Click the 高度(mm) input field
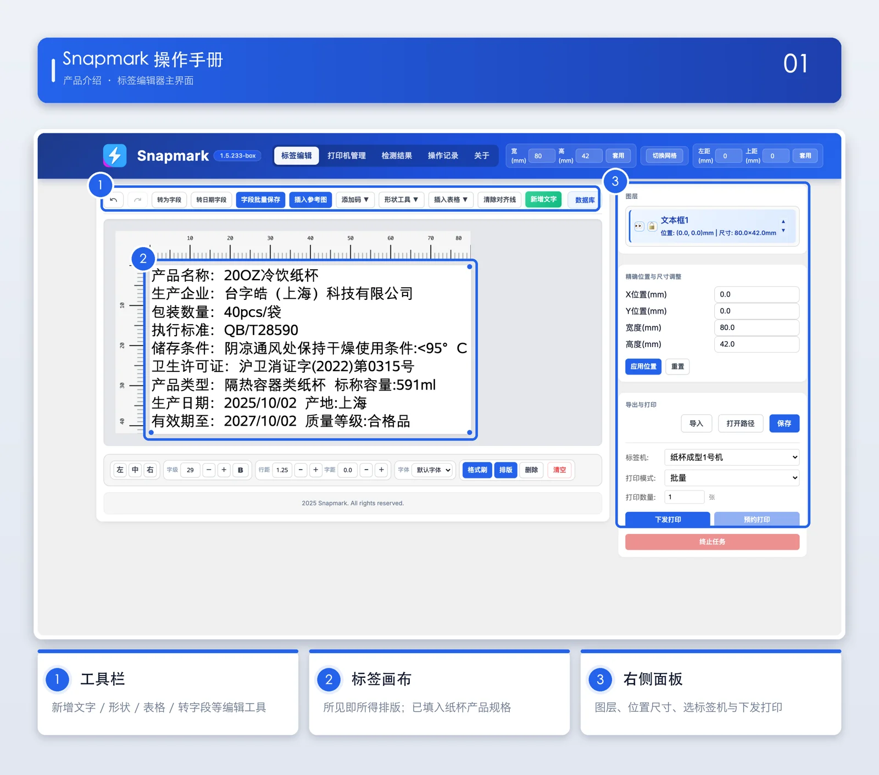The width and height of the screenshot is (879, 775). click(x=756, y=344)
